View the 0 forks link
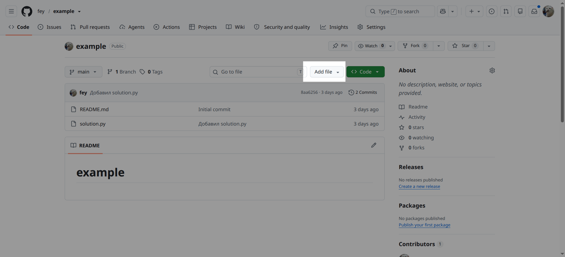Screen dimensions: 565x257 [412, 148]
